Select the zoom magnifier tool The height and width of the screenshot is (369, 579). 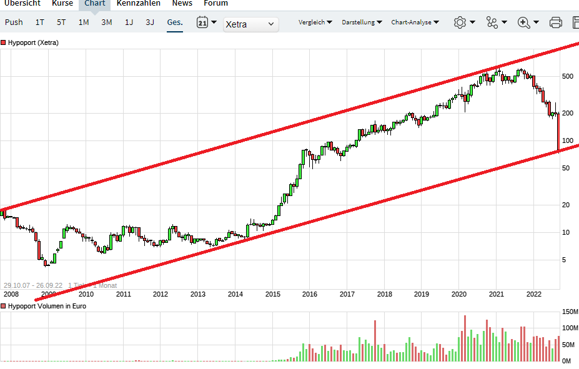click(525, 22)
